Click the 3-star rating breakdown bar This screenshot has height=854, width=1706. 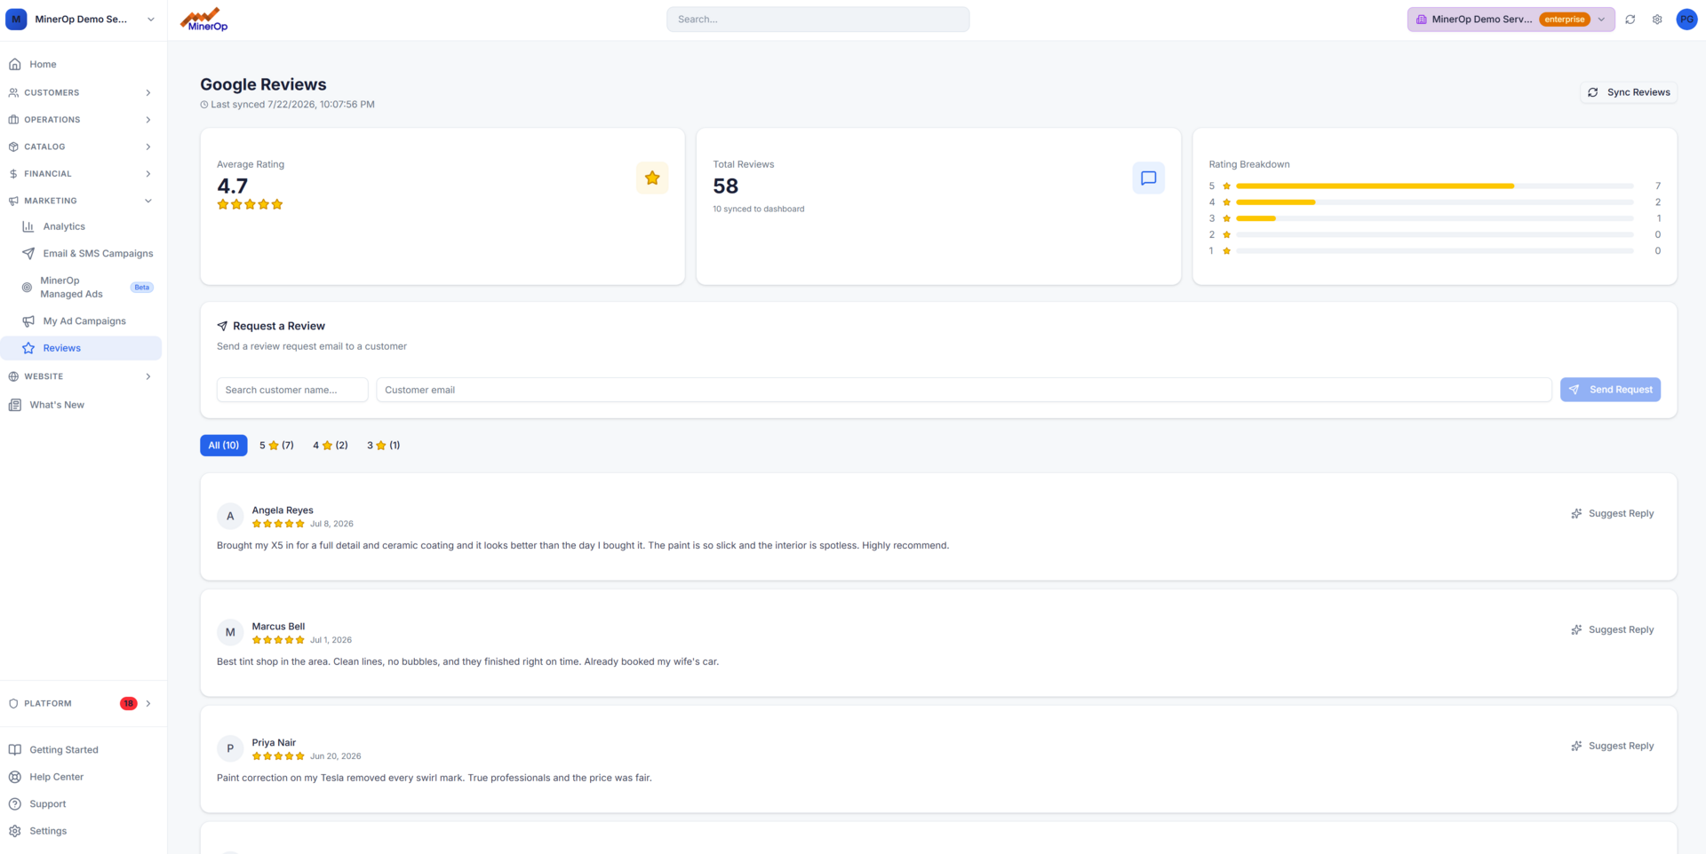click(x=1434, y=218)
